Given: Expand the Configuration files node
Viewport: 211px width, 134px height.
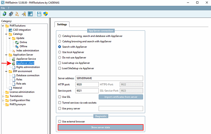Looking at the screenshot, I should (x=3, y=100).
